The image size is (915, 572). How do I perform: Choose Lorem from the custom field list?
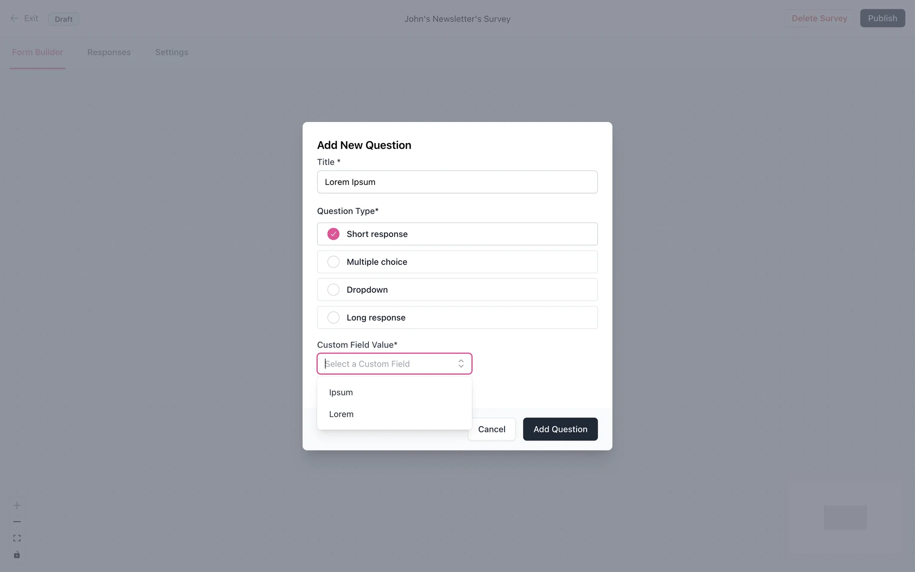pyautogui.click(x=341, y=414)
